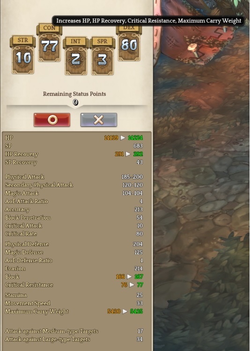The width and height of the screenshot is (251, 351).
Task: Click the Physical Attack value 185-200
Action: [x=132, y=177]
